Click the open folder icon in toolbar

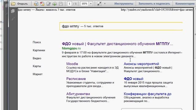coord(13,4)
